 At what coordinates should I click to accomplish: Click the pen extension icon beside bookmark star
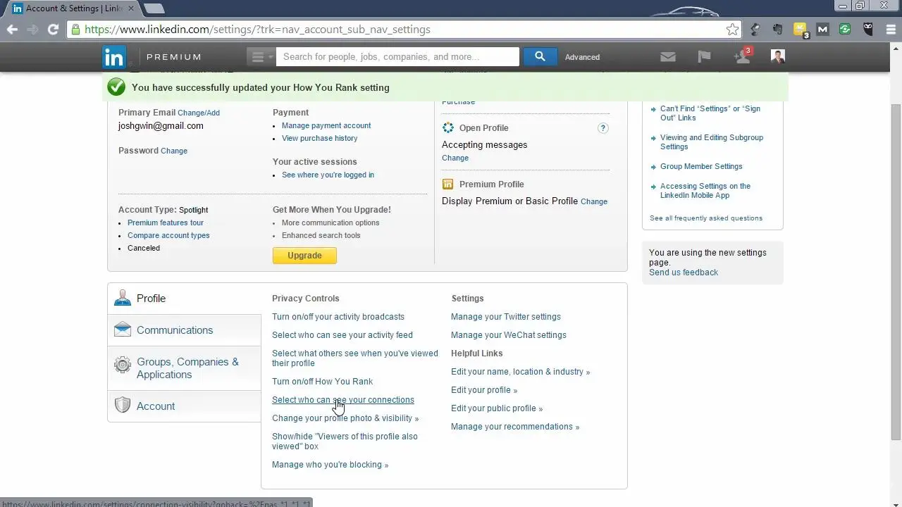point(755,30)
